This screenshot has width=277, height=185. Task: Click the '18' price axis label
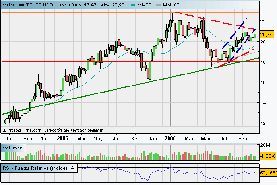coord(263,62)
